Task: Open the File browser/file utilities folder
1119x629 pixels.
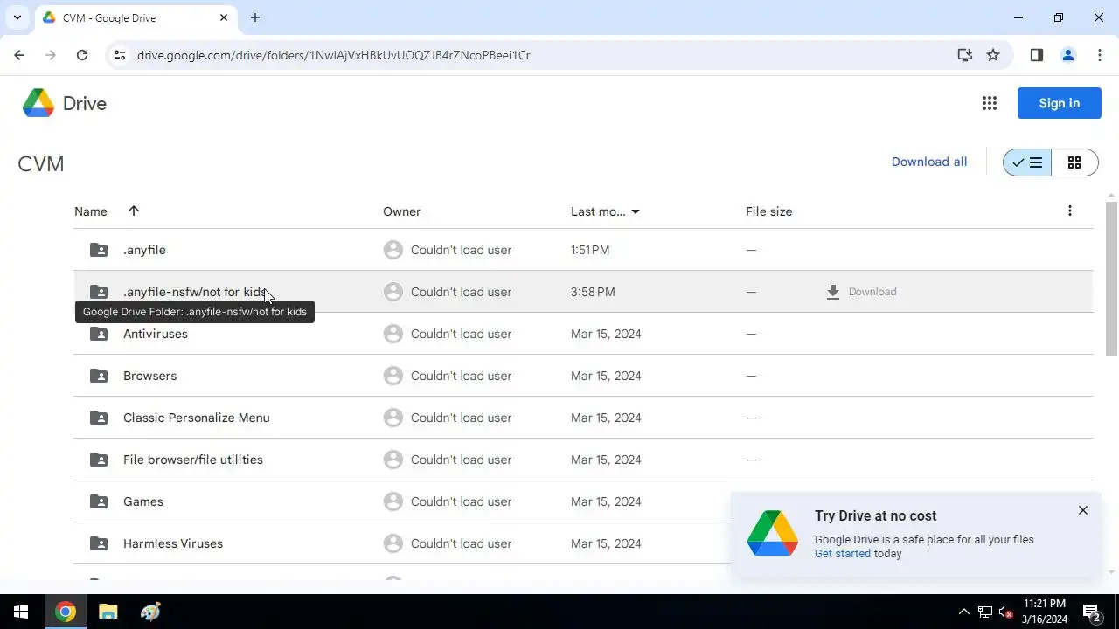Action: point(193,460)
